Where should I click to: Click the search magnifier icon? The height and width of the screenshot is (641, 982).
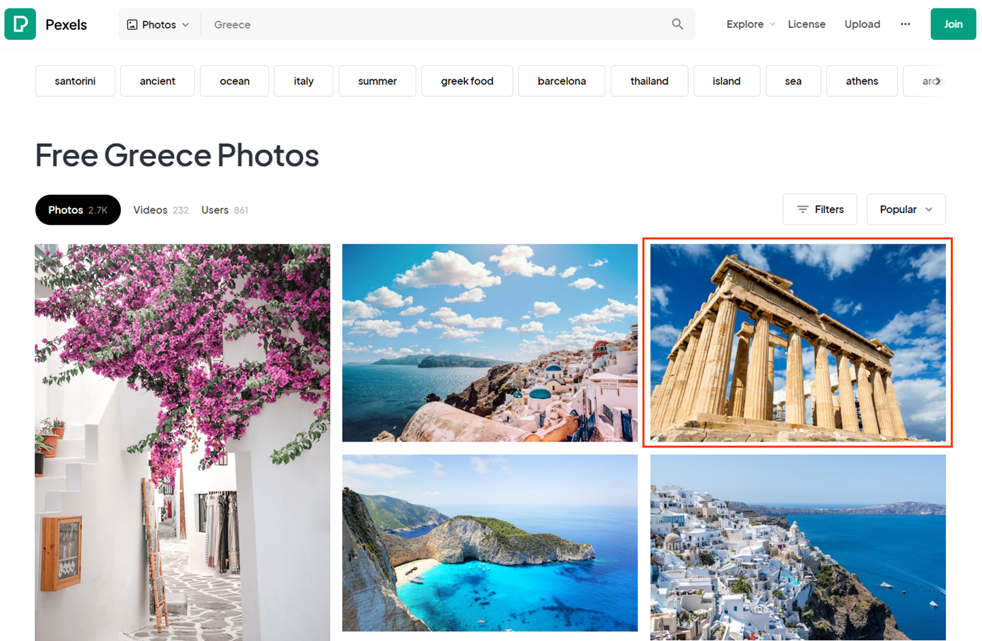pos(677,24)
